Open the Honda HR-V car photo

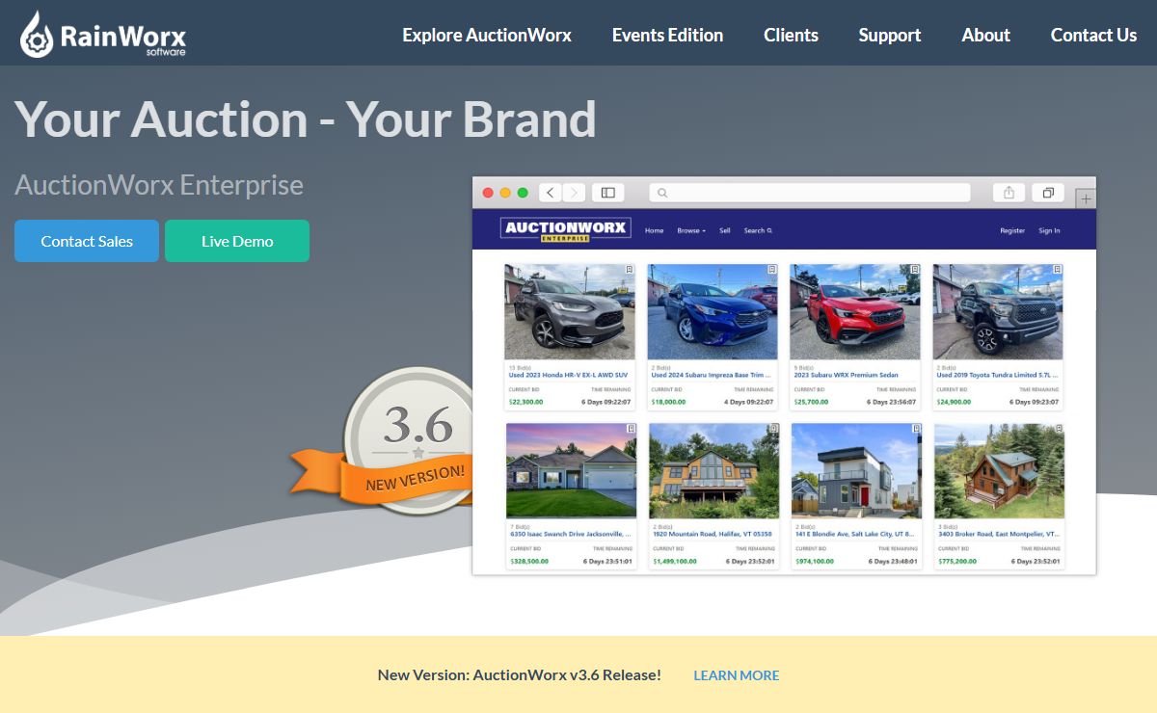pyautogui.click(x=570, y=312)
